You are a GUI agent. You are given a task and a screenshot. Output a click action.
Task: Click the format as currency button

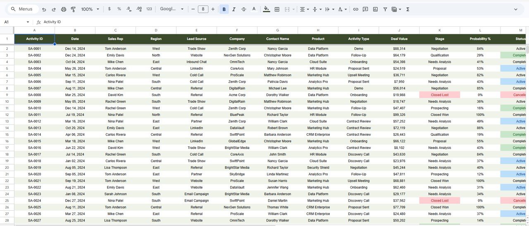(109, 9)
